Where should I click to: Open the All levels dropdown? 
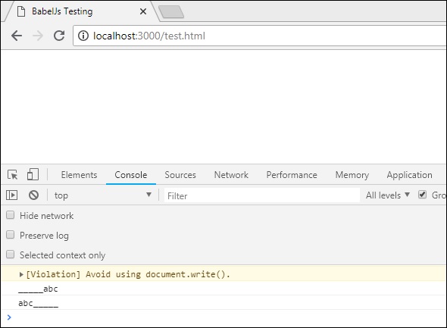tap(388, 195)
